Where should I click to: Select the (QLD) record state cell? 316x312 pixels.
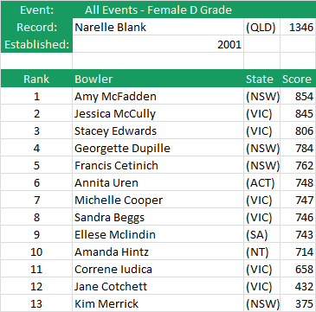[261, 27]
